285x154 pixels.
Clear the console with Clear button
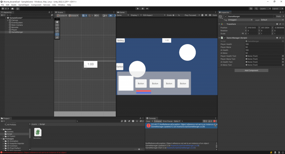[x=148, y=121]
